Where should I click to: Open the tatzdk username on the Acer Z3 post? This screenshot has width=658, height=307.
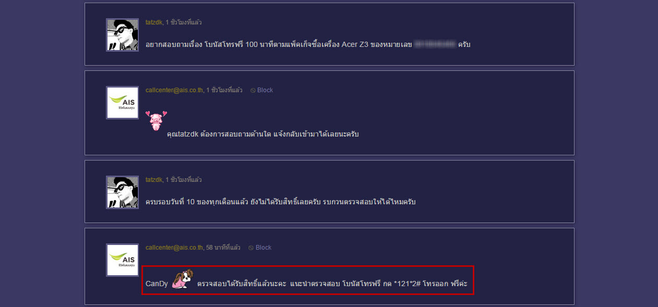pyautogui.click(x=154, y=22)
